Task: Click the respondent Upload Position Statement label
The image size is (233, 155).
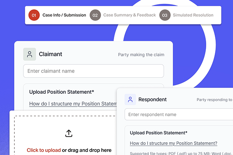Action: tap(158, 133)
